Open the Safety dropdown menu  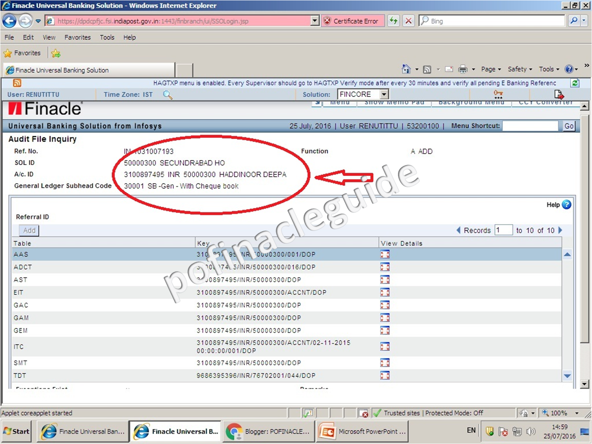click(519, 69)
